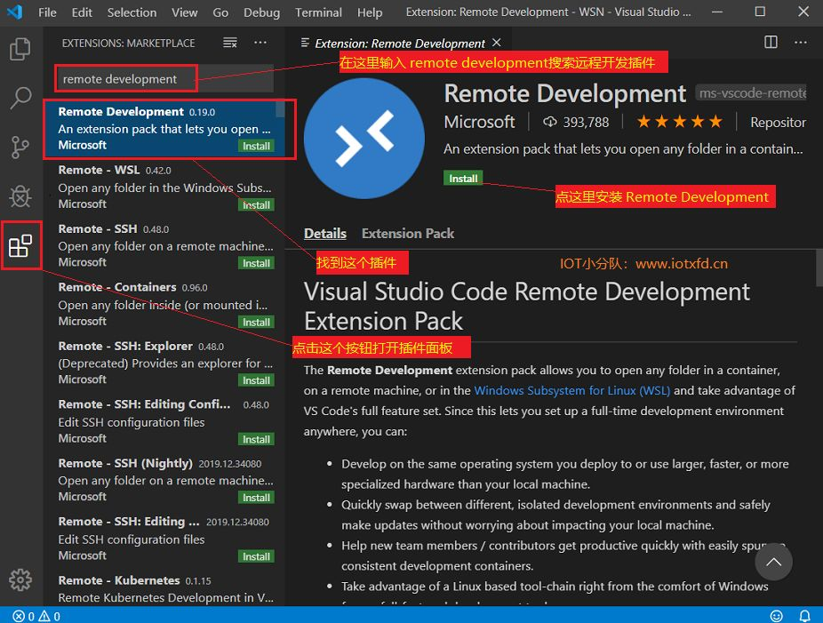
Task: Open Source Control view in activity bar
Action: 20,147
